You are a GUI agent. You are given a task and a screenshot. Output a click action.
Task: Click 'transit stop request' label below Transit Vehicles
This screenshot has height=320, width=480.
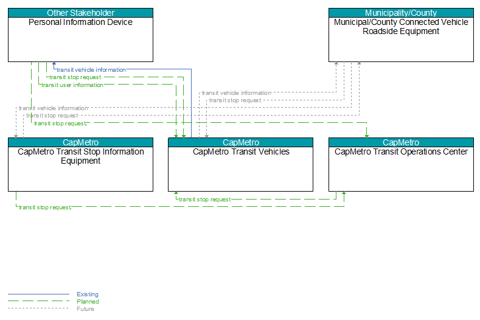204,200
